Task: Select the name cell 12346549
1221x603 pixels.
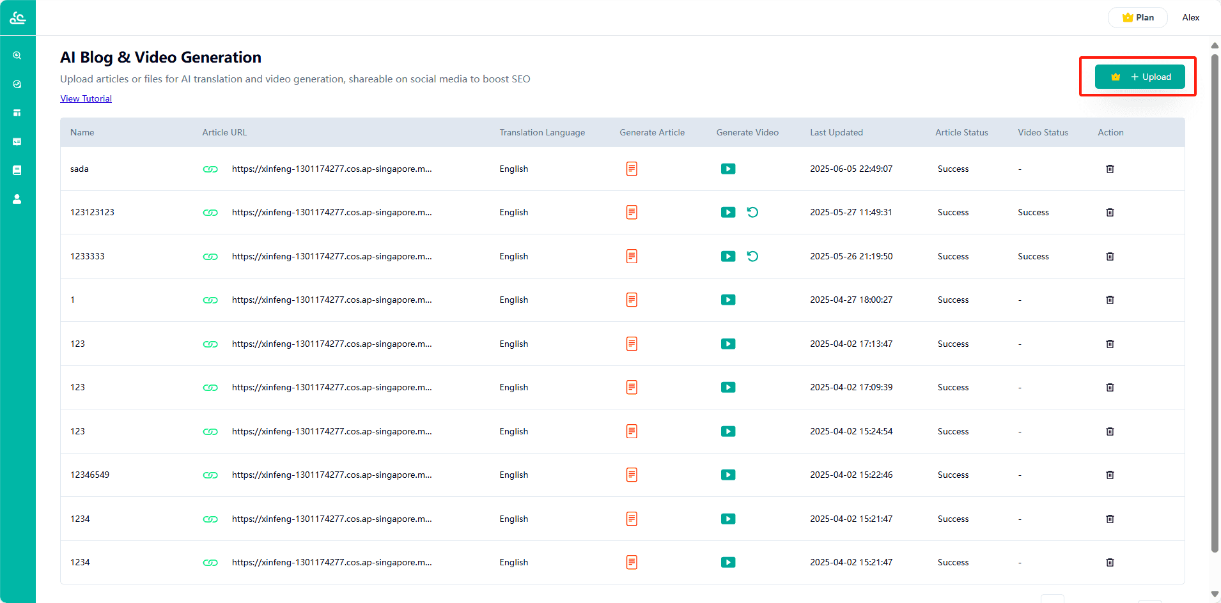Action: [89, 475]
